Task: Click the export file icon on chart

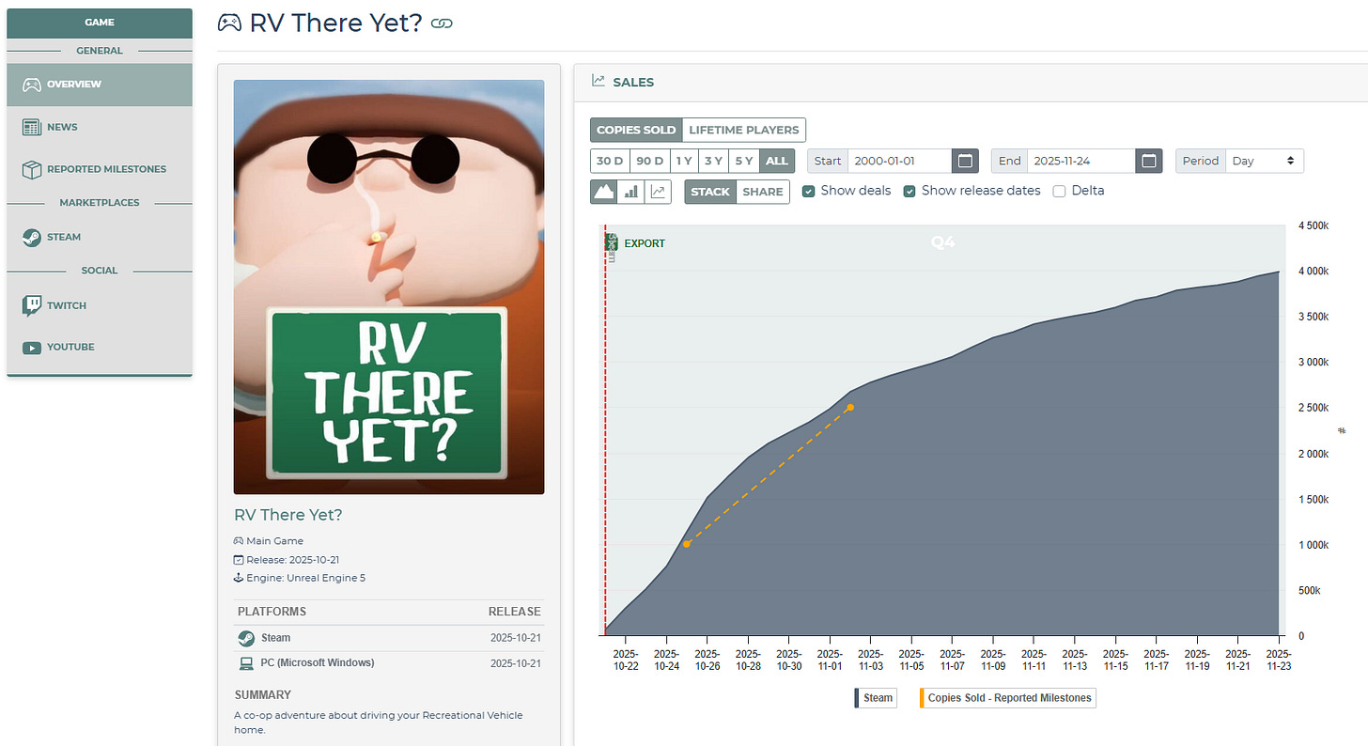Action: click(x=612, y=243)
